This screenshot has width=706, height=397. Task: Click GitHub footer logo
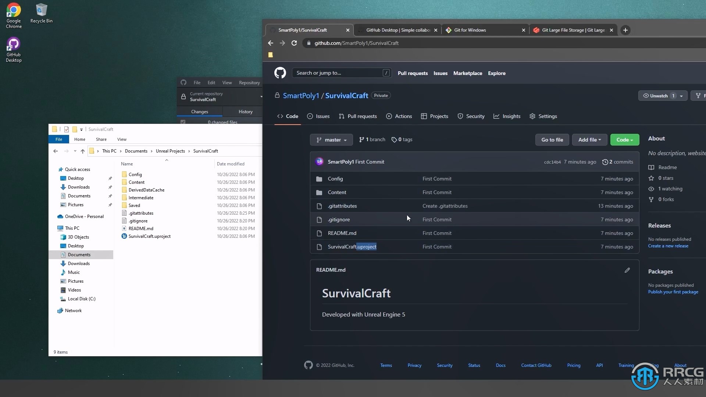(x=308, y=365)
